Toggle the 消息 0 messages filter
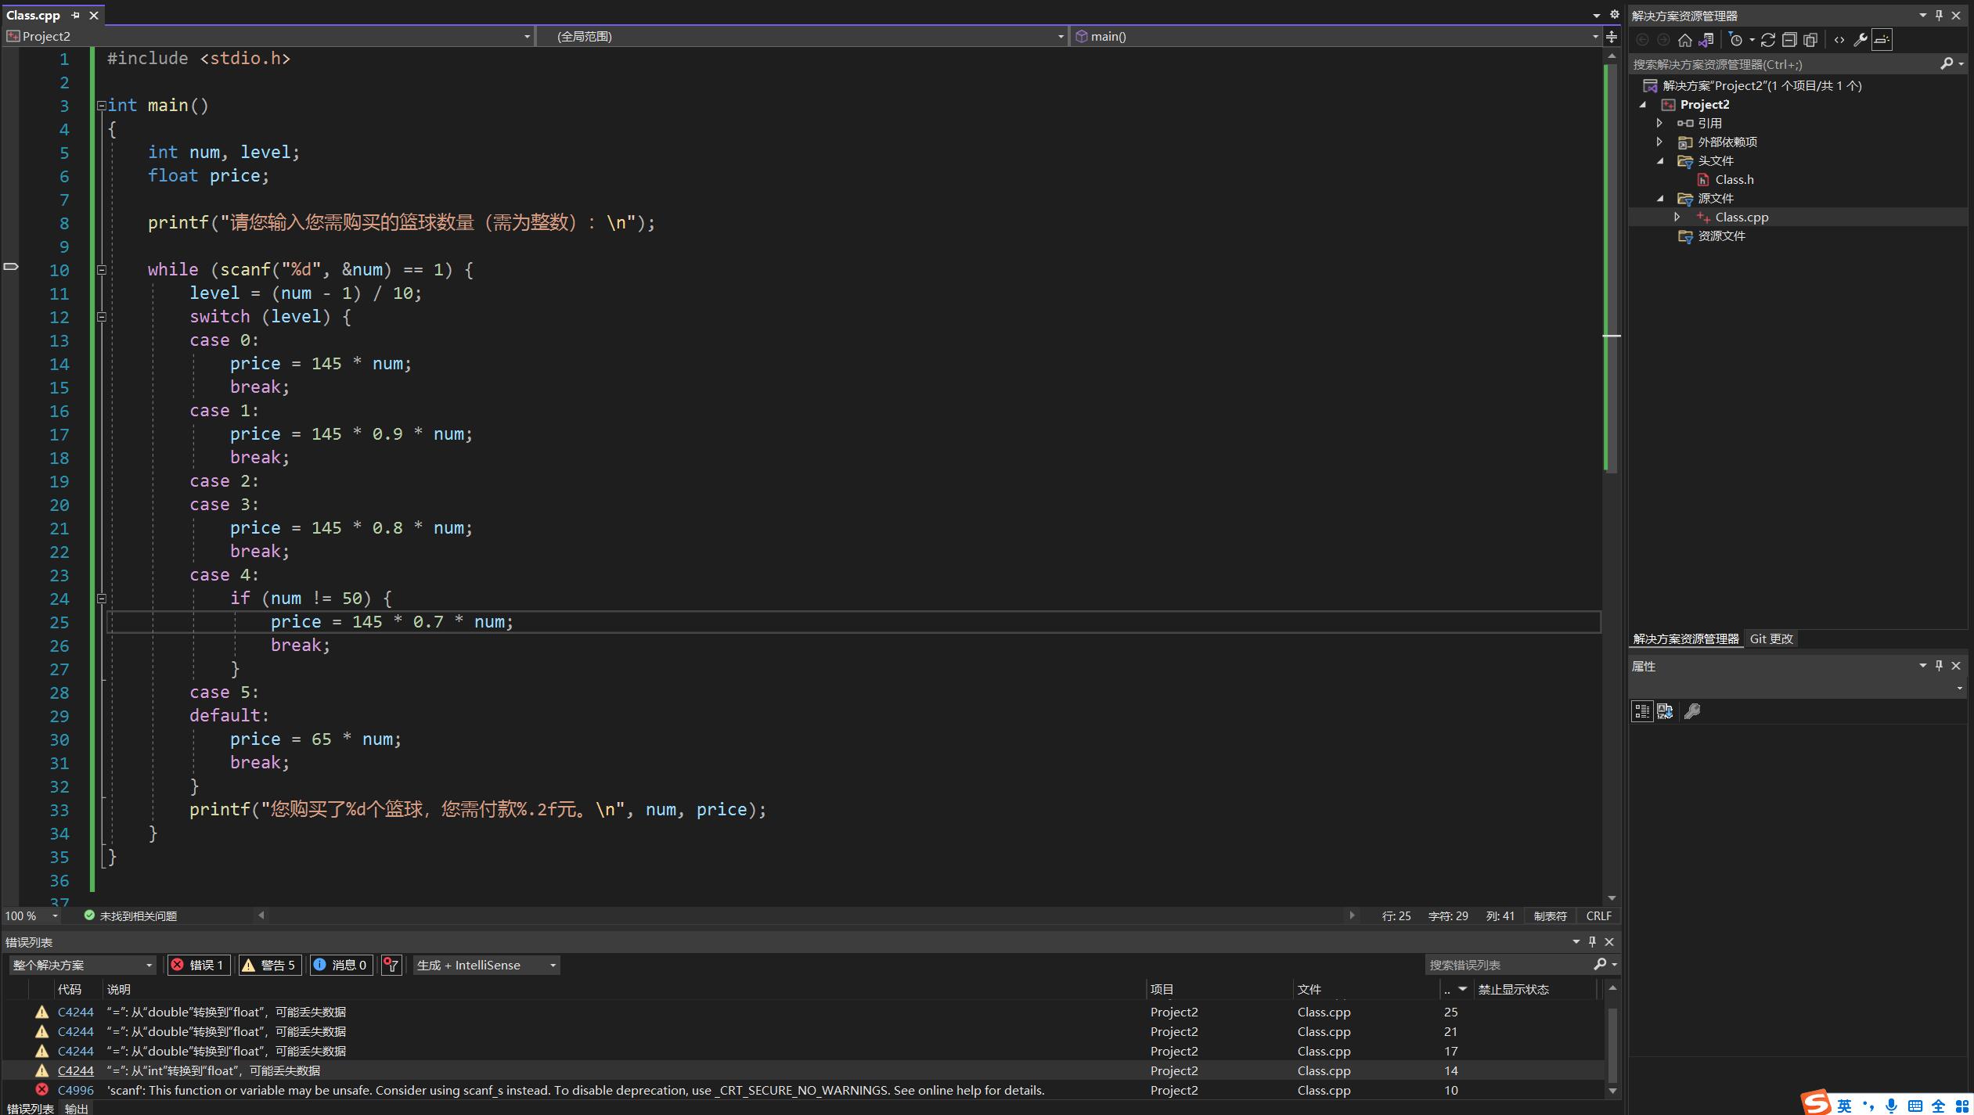 [x=340, y=965]
